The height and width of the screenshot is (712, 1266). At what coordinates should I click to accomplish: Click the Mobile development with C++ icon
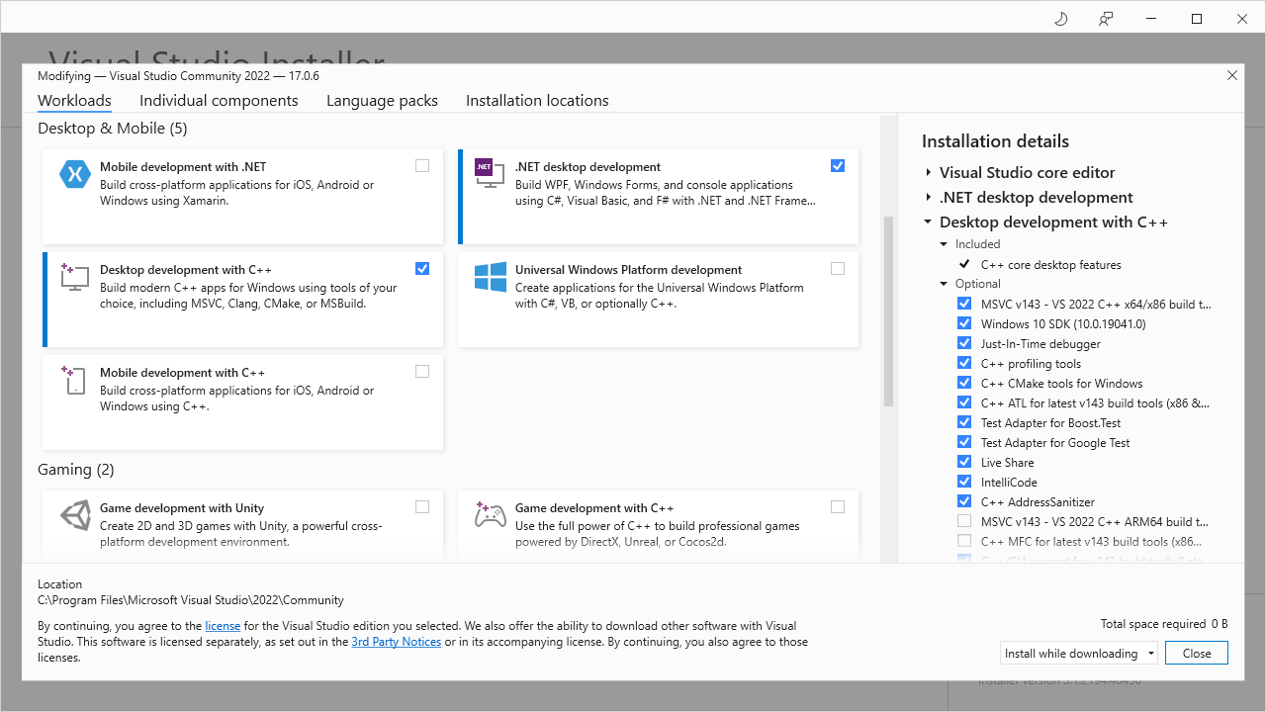click(x=75, y=380)
